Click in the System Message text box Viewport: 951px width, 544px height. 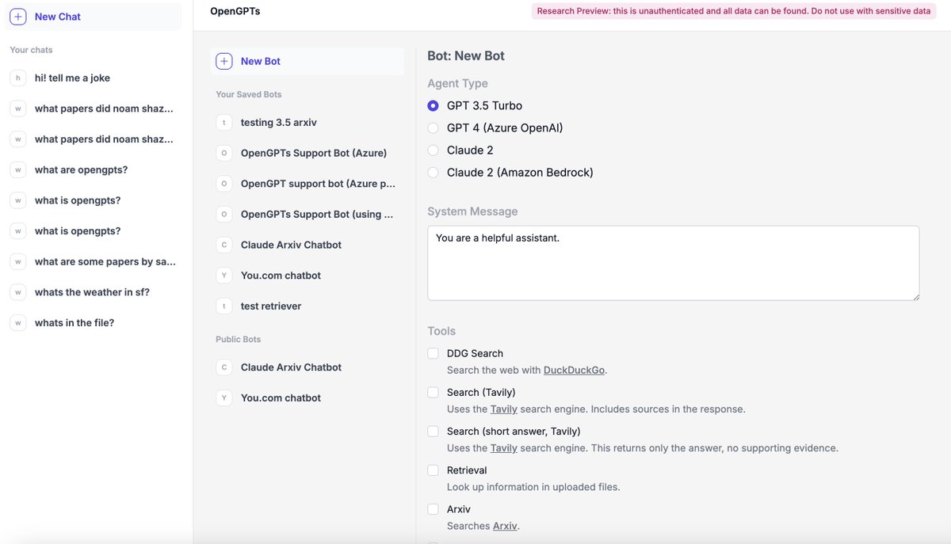[673, 261]
